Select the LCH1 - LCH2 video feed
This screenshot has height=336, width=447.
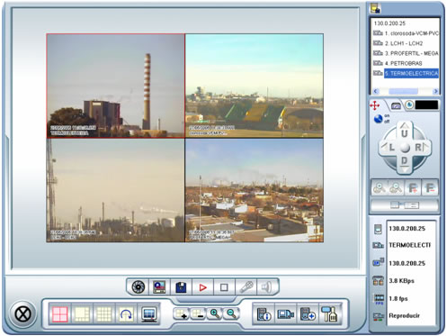tap(116, 190)
